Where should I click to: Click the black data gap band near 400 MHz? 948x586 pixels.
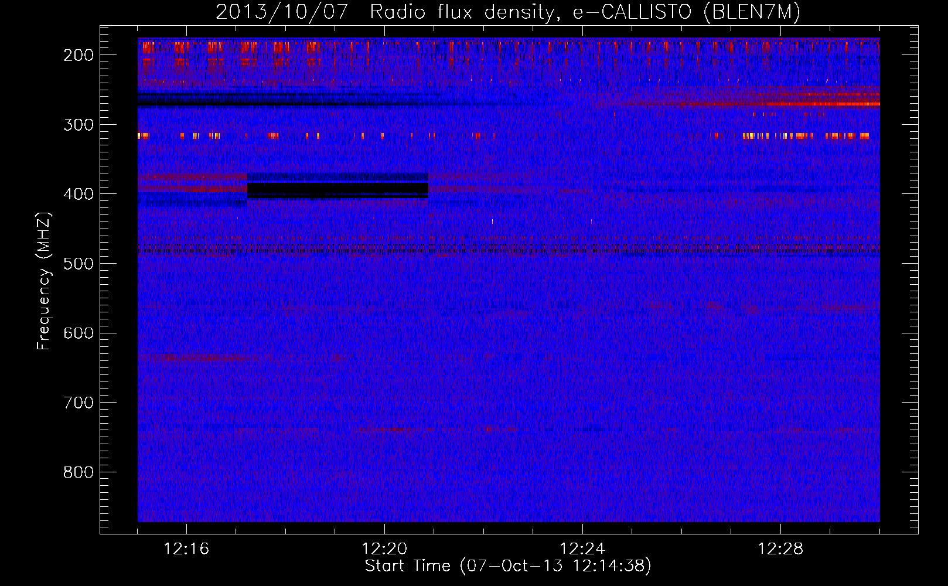[x=337, y=189]
